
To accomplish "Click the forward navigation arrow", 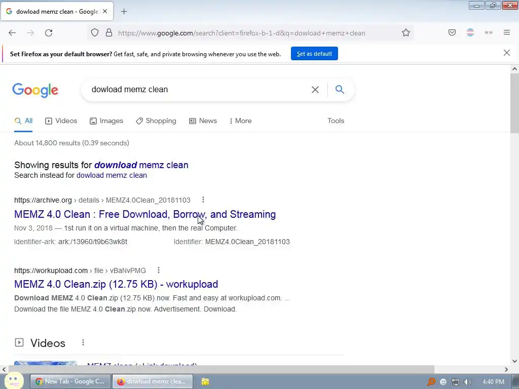I will tap(30, 33).
